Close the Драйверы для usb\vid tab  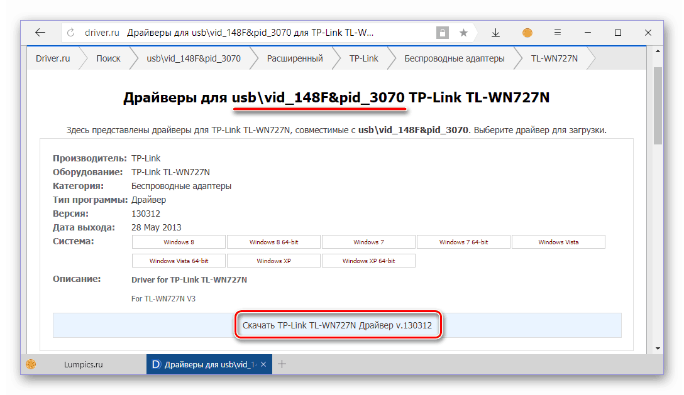[263, 364]
